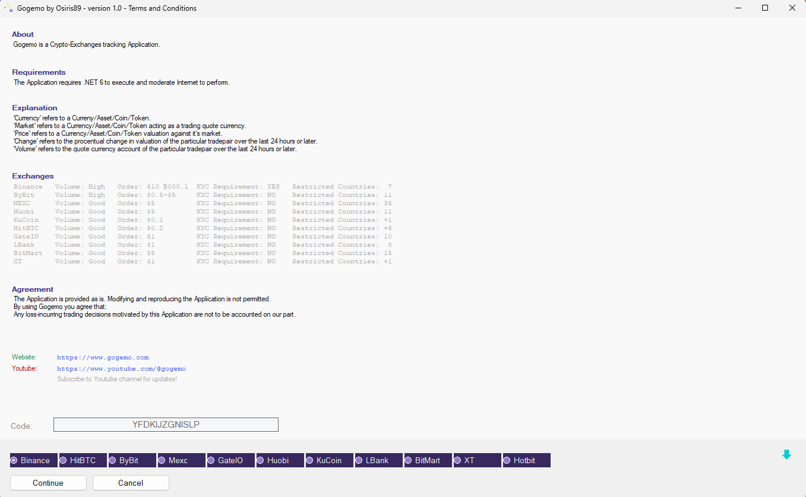Click the BitMart row in Exchanges table

203,253
